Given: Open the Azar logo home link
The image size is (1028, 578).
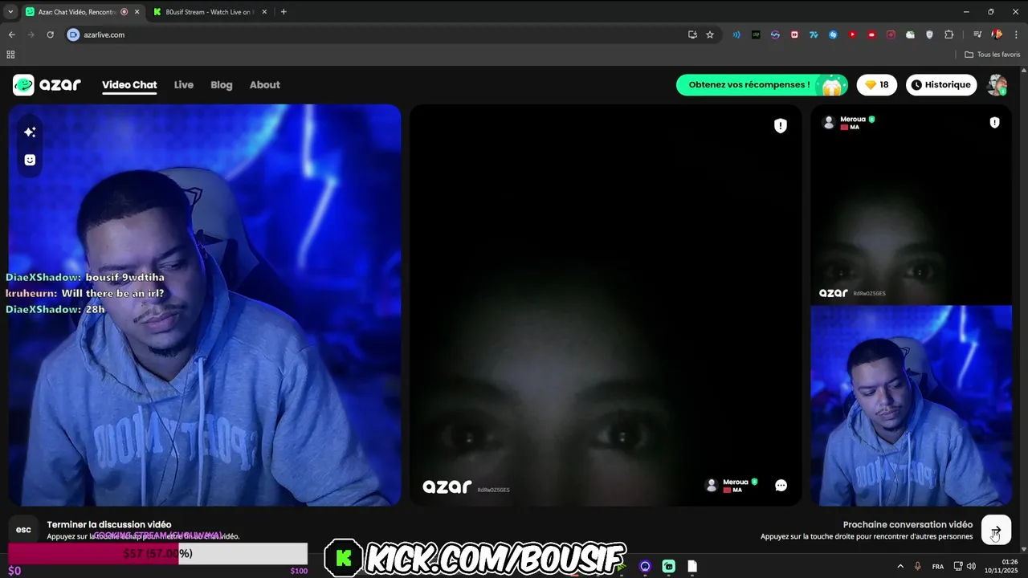Looking at the screenshot, I should pyautogui.click(x=47, y=85).
